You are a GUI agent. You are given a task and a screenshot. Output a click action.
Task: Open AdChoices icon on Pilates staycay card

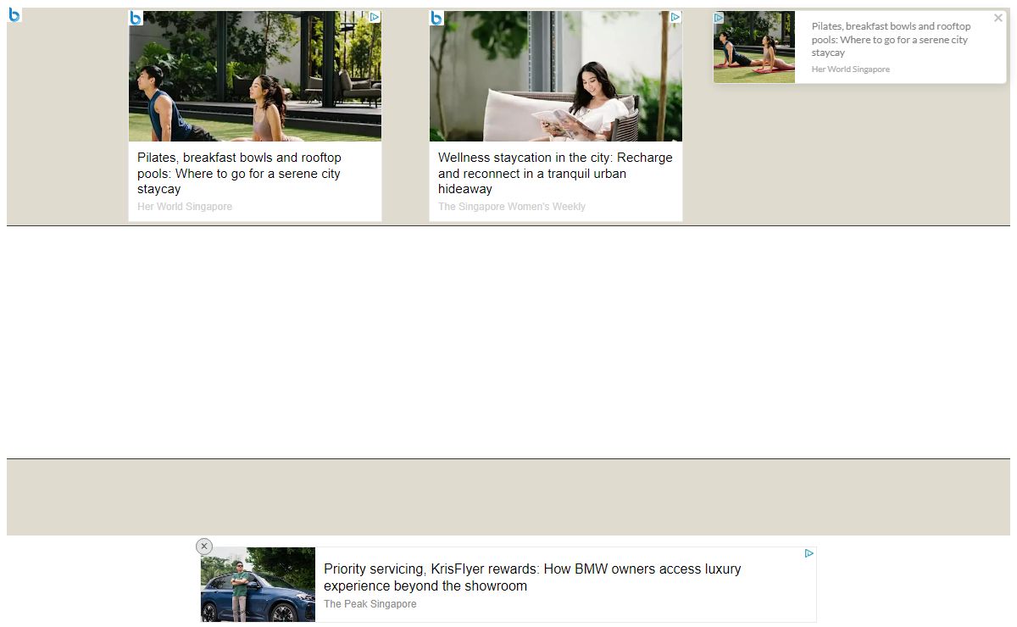[x=375, y=17]
